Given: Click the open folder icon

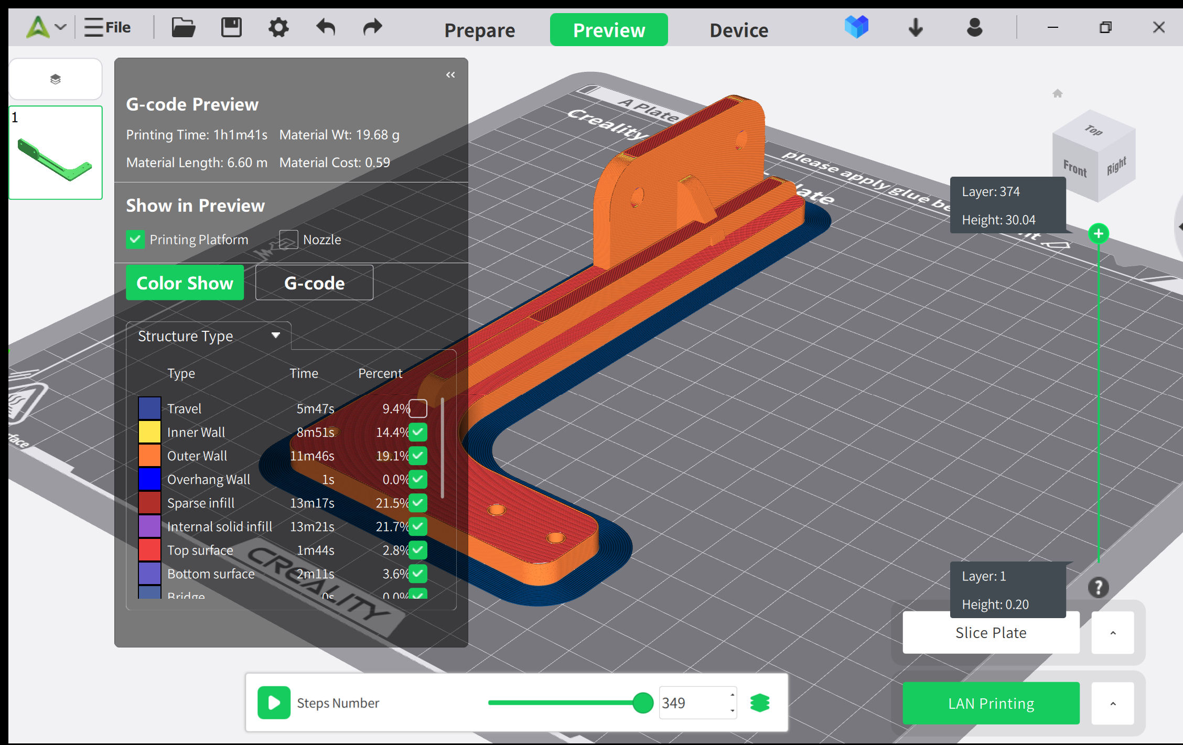Looking at the screenshot, I should click(183, 27).
